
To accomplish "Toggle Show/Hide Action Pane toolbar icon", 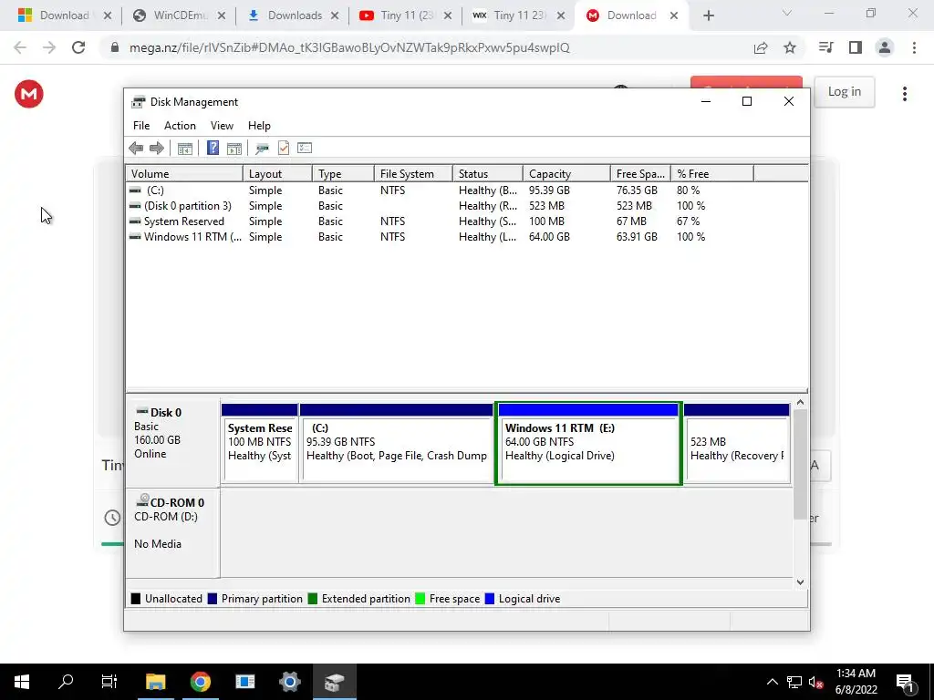I will [234, 149].
